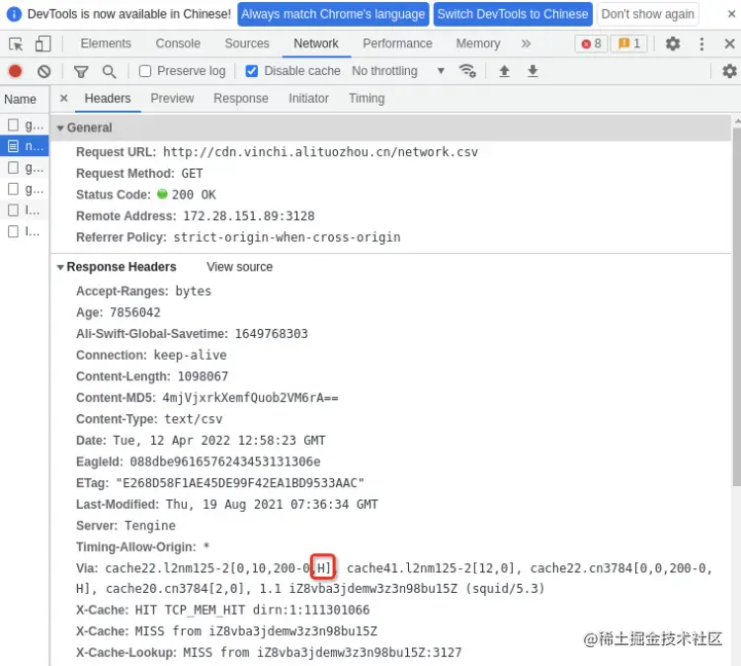Click the Content-Length 1098067 value
The image size is (741, 666).
point(203,376)
